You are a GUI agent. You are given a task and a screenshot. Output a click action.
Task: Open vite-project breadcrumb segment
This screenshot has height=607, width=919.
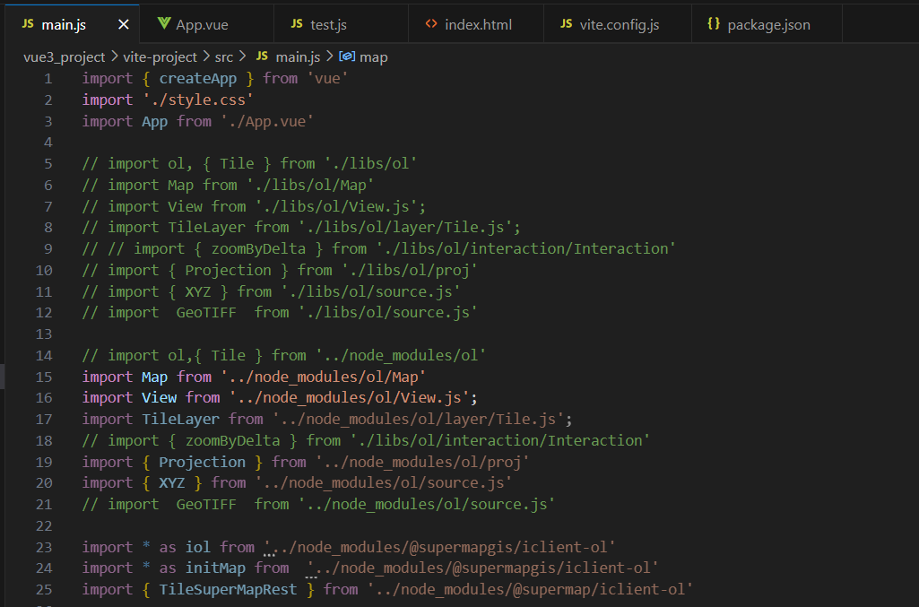click(x=160, y=56)
